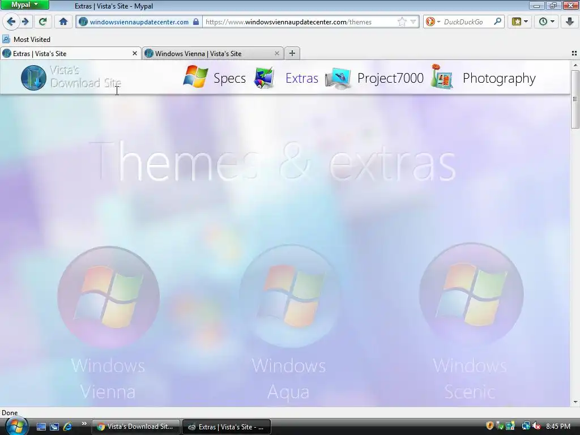The image size is (580, 435).
Task: Switch to Extras | Vista's Site taskbar button
Action: [227, 427]
